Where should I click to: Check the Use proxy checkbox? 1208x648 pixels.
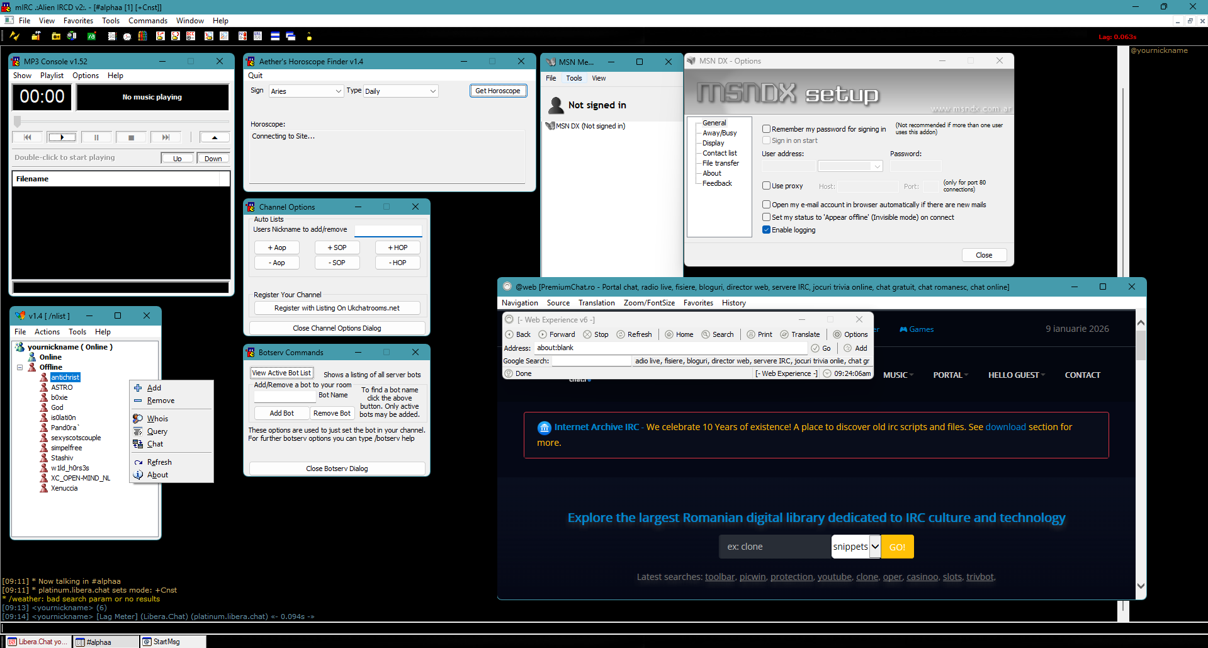pos(766,186)
